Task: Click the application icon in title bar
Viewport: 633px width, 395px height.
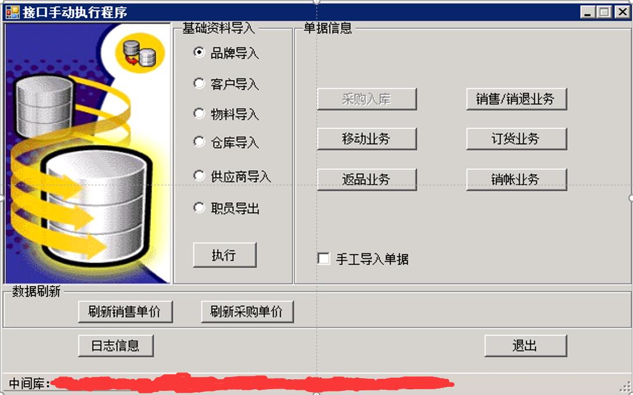Action: pos(12,12)
